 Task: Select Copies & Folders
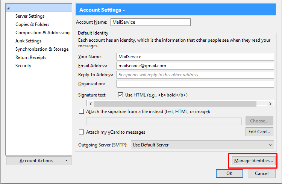(32, 24)
